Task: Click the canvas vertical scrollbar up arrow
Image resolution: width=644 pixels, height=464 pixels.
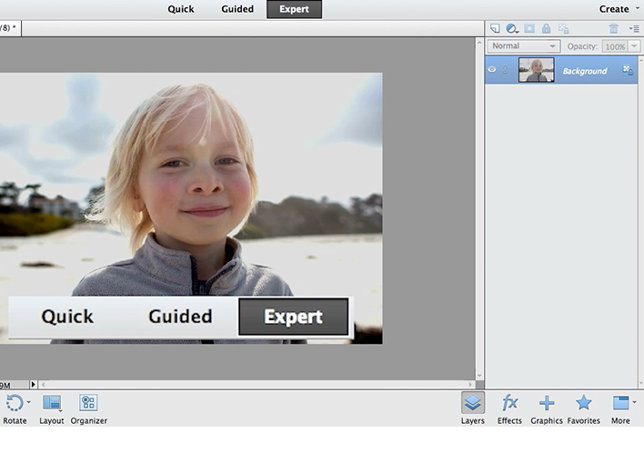Action: pos(479,42)
